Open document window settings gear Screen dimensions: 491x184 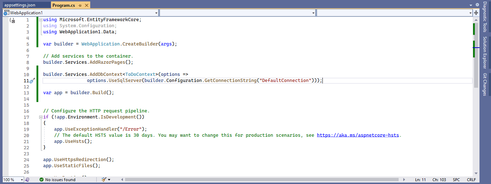[x=477, y=5]
